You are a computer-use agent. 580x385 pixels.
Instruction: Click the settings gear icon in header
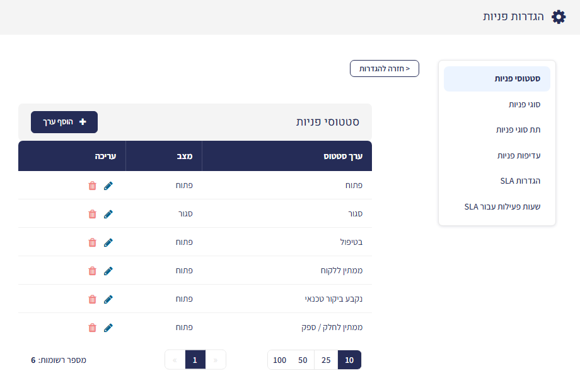[x=559, y=17]
